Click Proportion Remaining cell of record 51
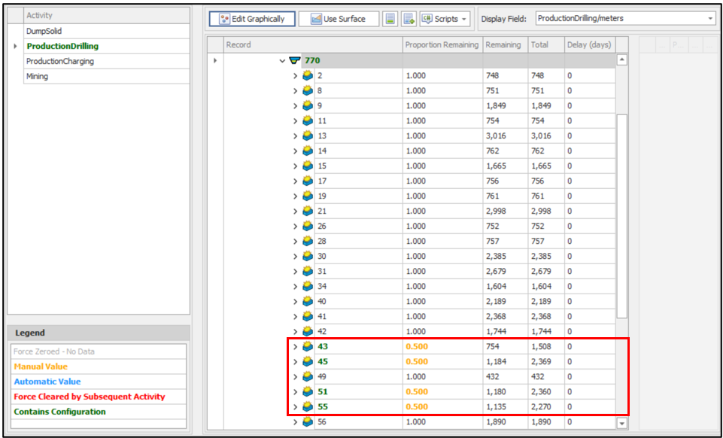This screenshot has width=723, height=438. [442, 392]
